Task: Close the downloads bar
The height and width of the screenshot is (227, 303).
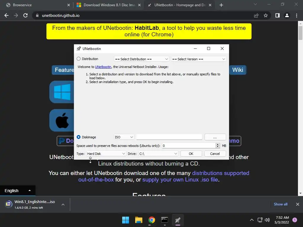Action: point(298,204)
